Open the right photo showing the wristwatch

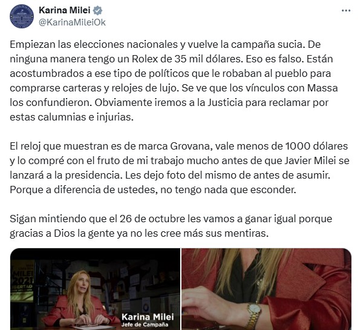tap(267, 289)
